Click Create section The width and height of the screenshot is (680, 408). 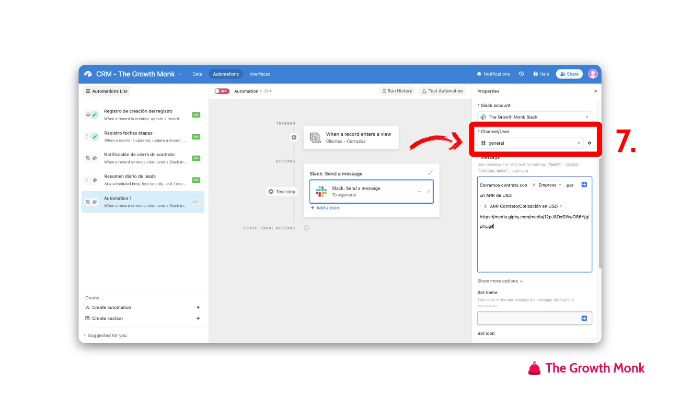point(107,318)
